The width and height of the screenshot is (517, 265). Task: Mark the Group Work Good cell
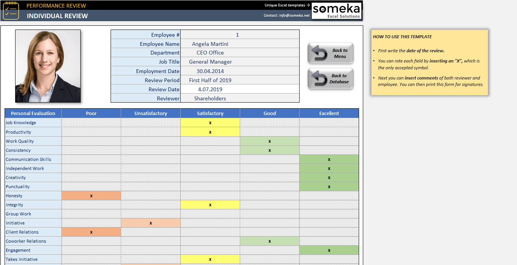click(x=270, y=214)
